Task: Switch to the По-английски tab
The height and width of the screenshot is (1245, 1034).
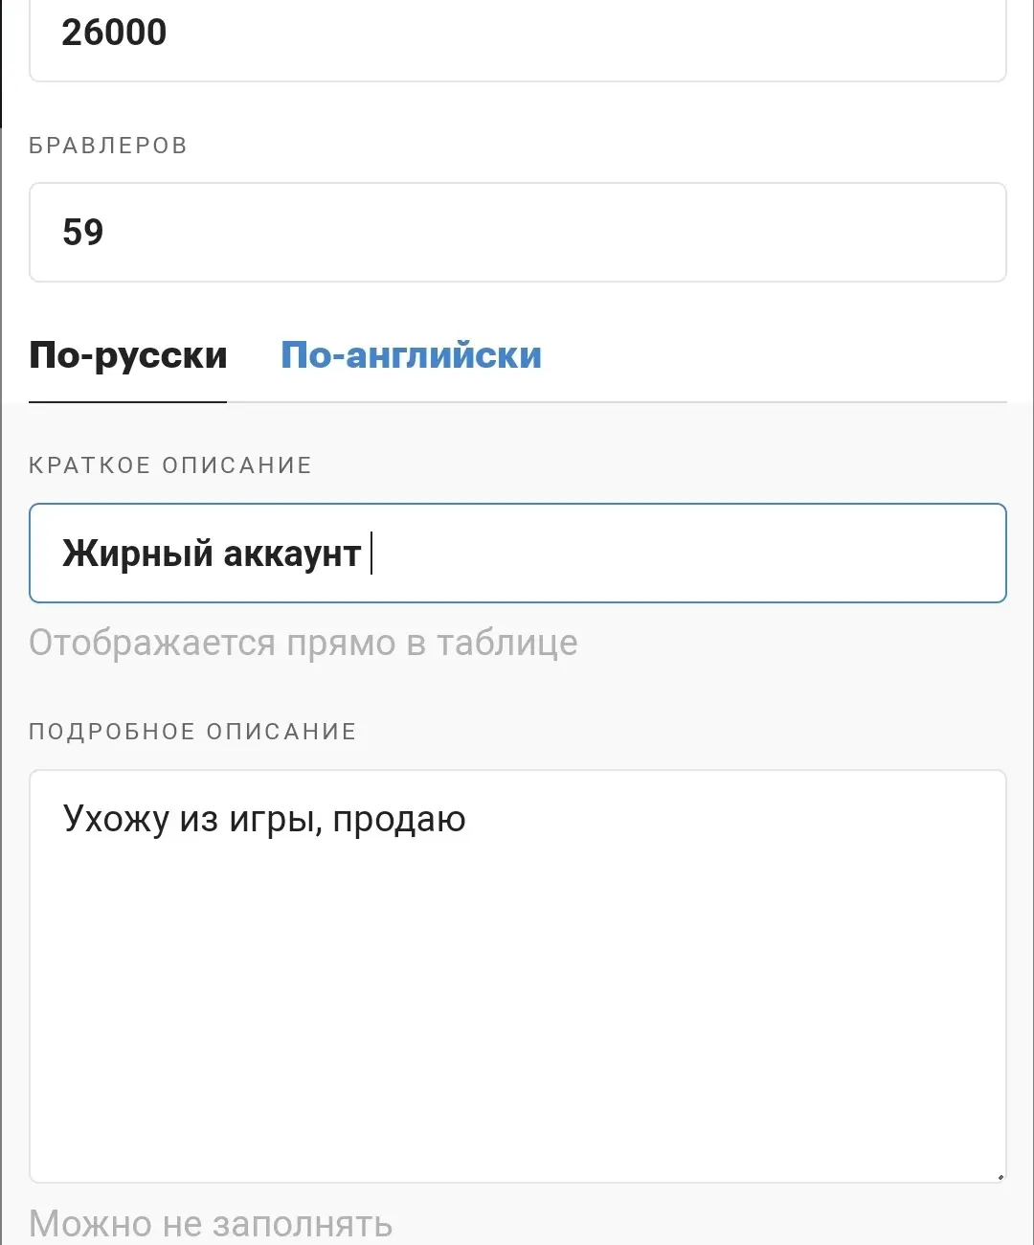Action: [x=411, y=355]
